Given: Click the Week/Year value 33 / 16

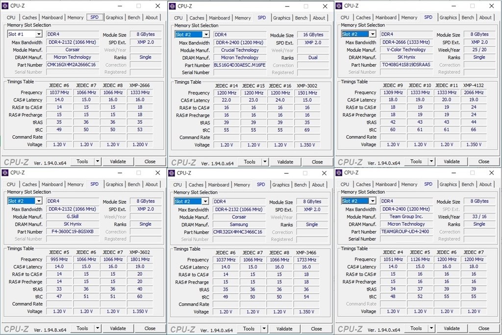Looking at the screenshot, I should tap(479, 216).
